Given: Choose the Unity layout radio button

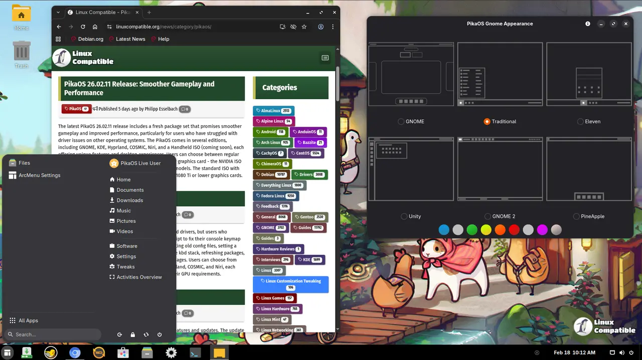Looking at the screenshot, I should pos(404,216).
